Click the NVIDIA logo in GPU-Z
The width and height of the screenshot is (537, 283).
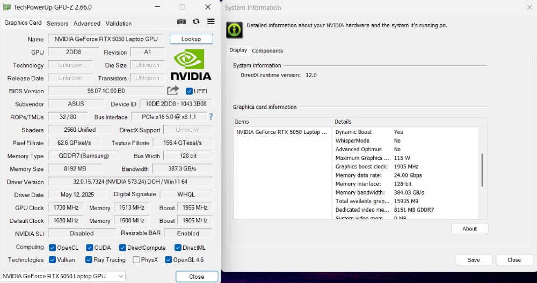[191, 64]
